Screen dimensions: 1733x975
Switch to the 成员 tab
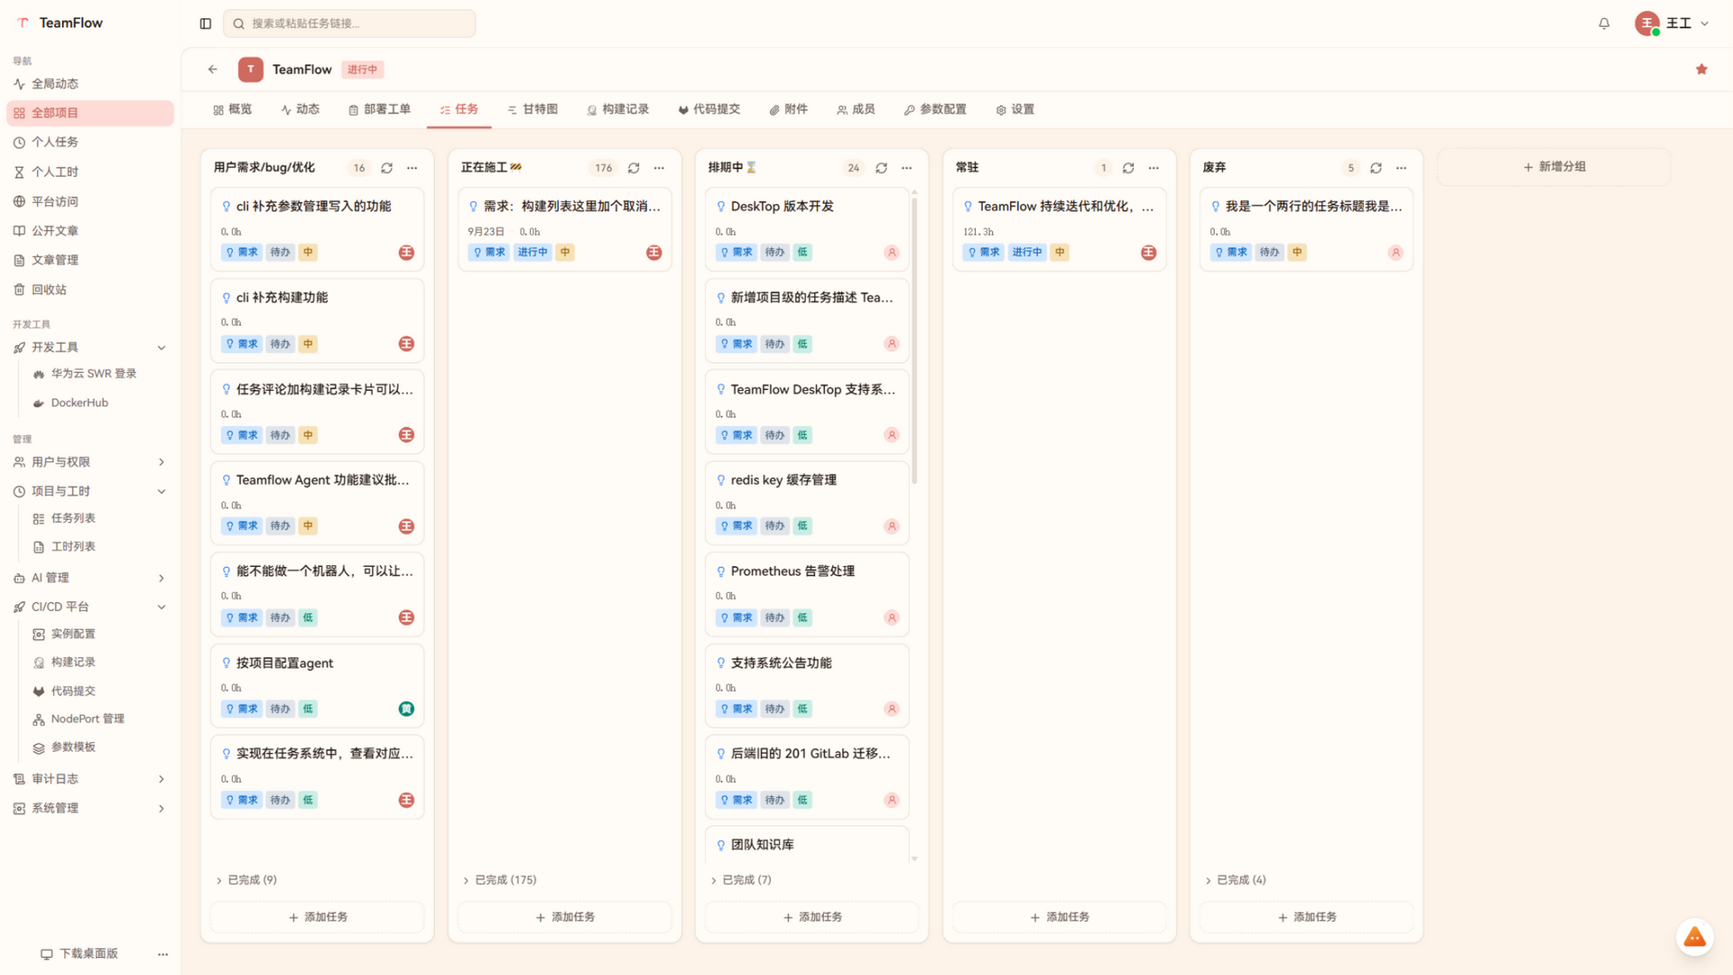click(856, 109)
